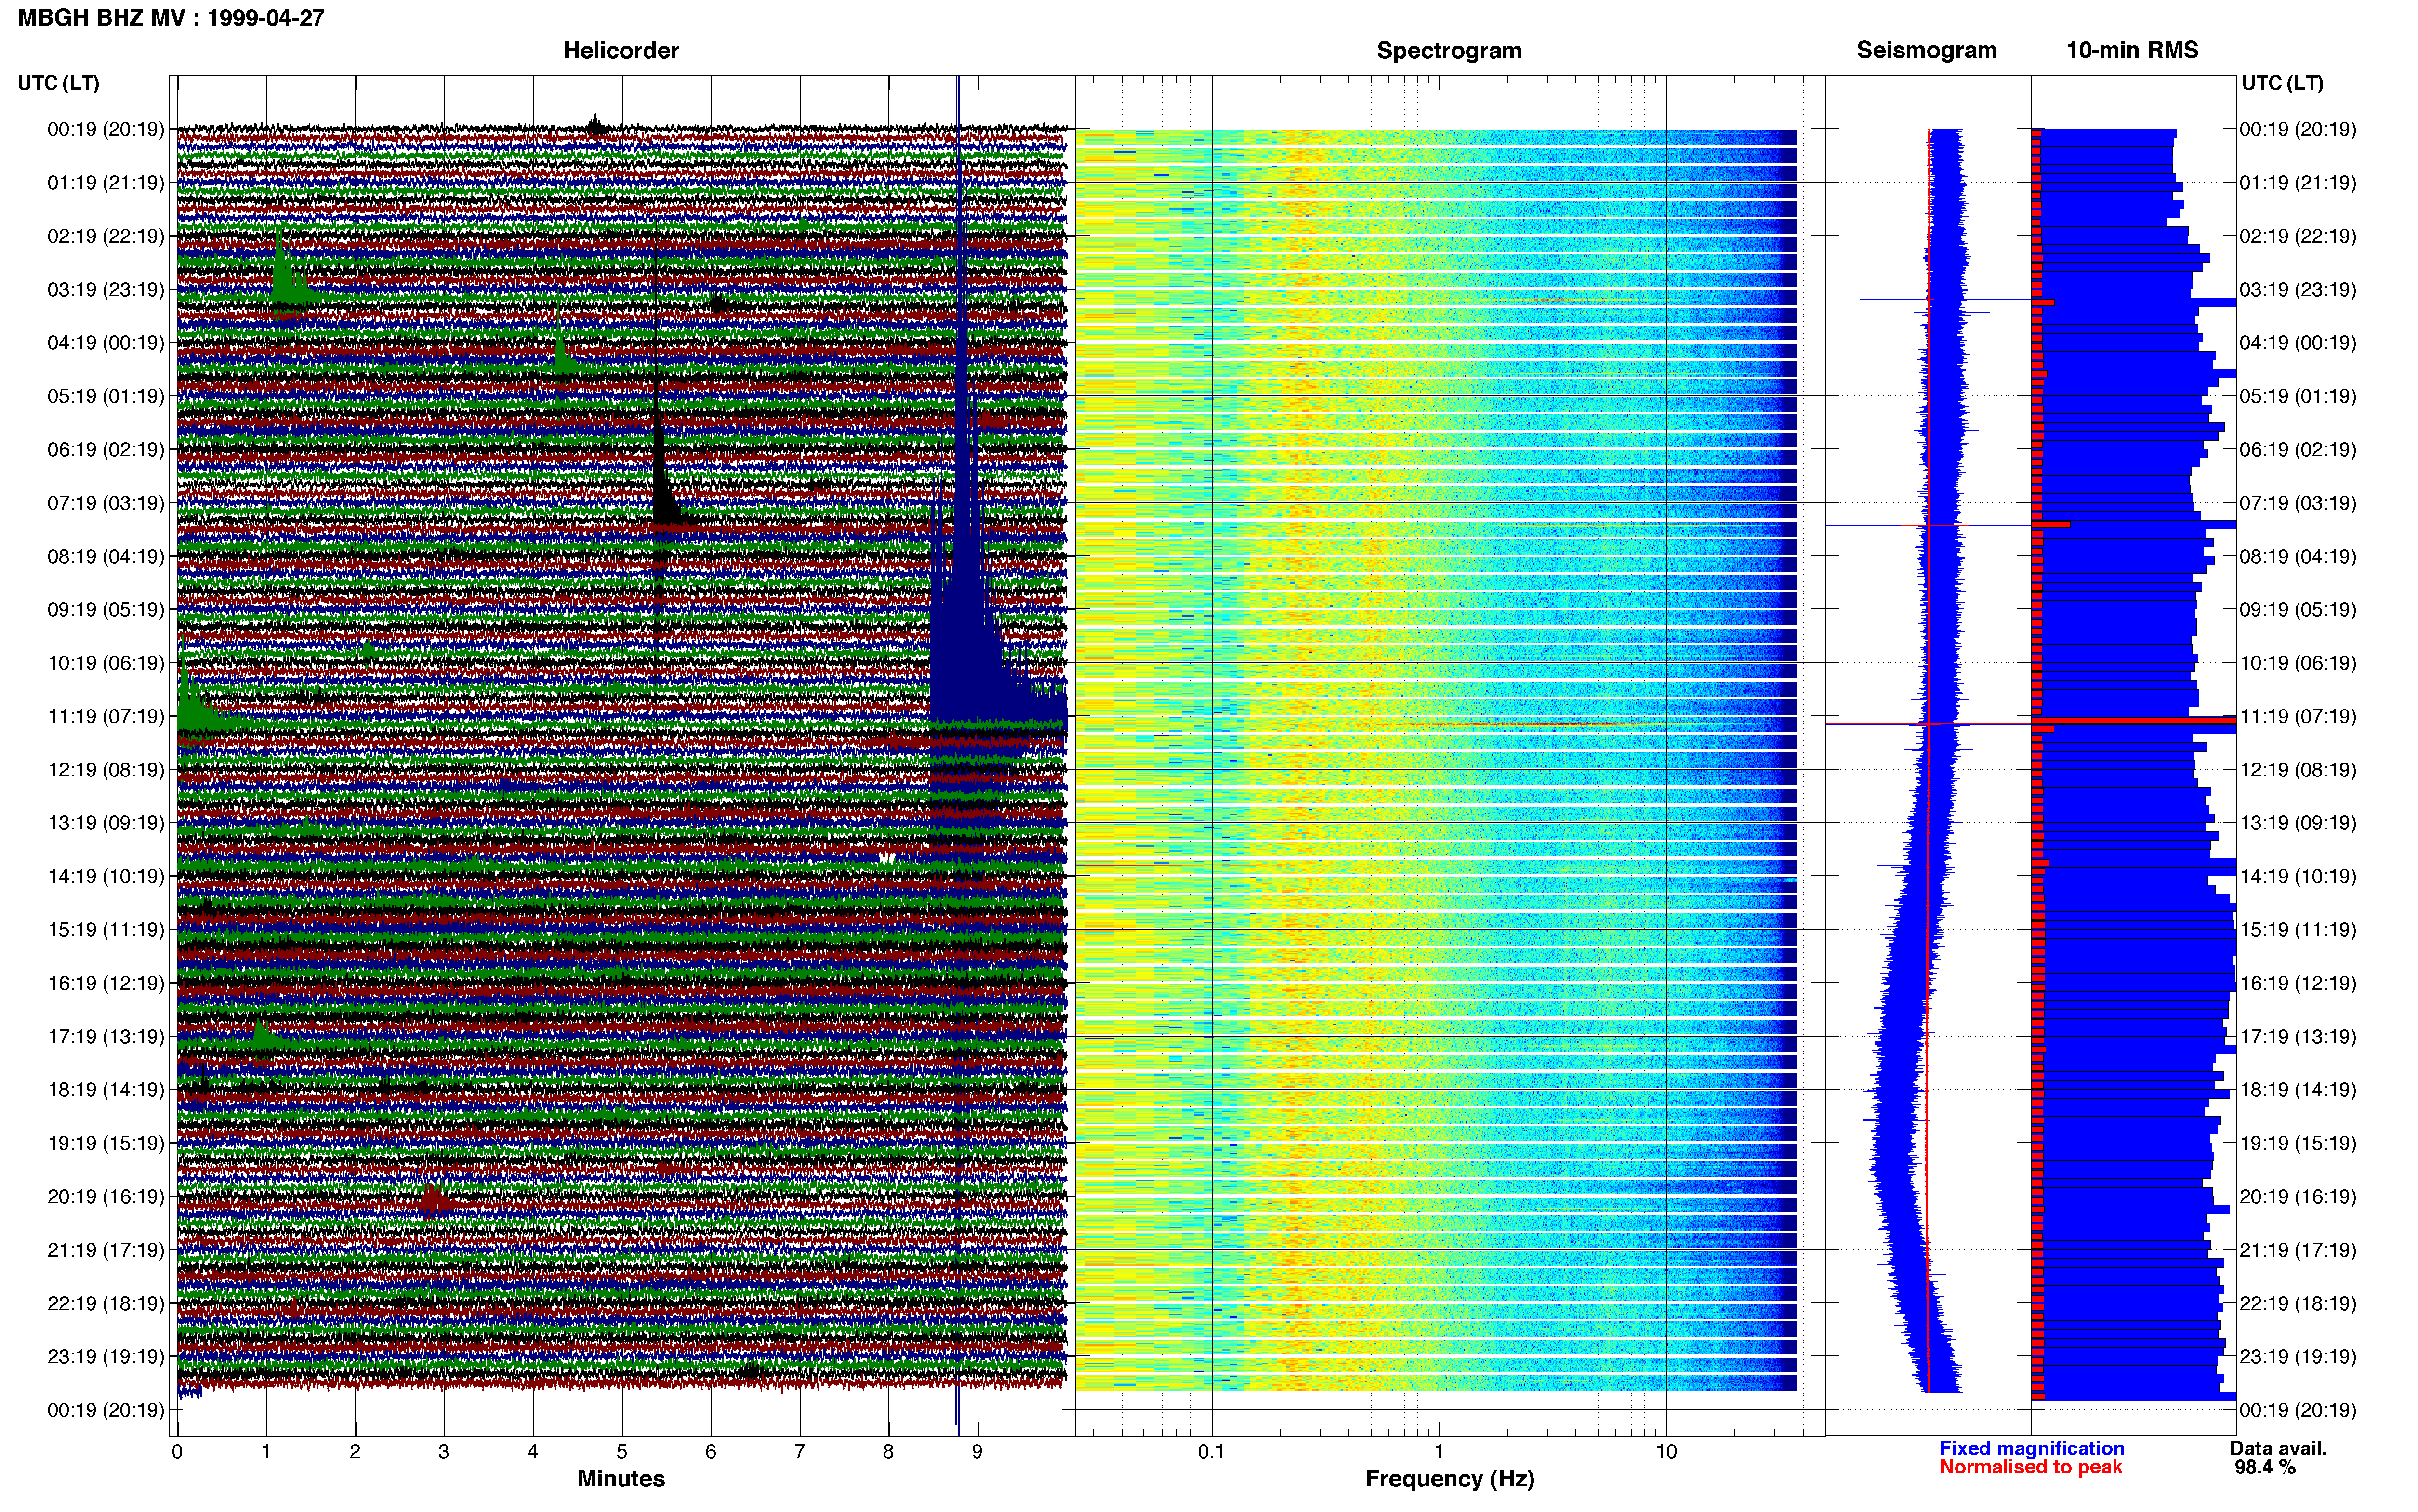Screen dimensions: 2418x1512
Task: Click the left 02:19 (22:19) time label
Action: point(105,236)
